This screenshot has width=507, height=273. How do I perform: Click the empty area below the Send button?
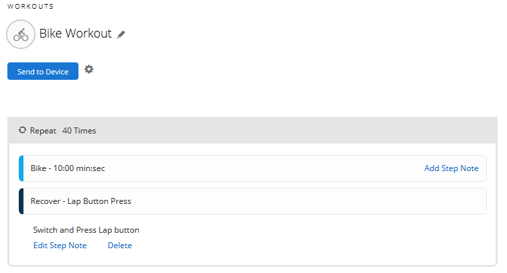[x=129, y=99]
